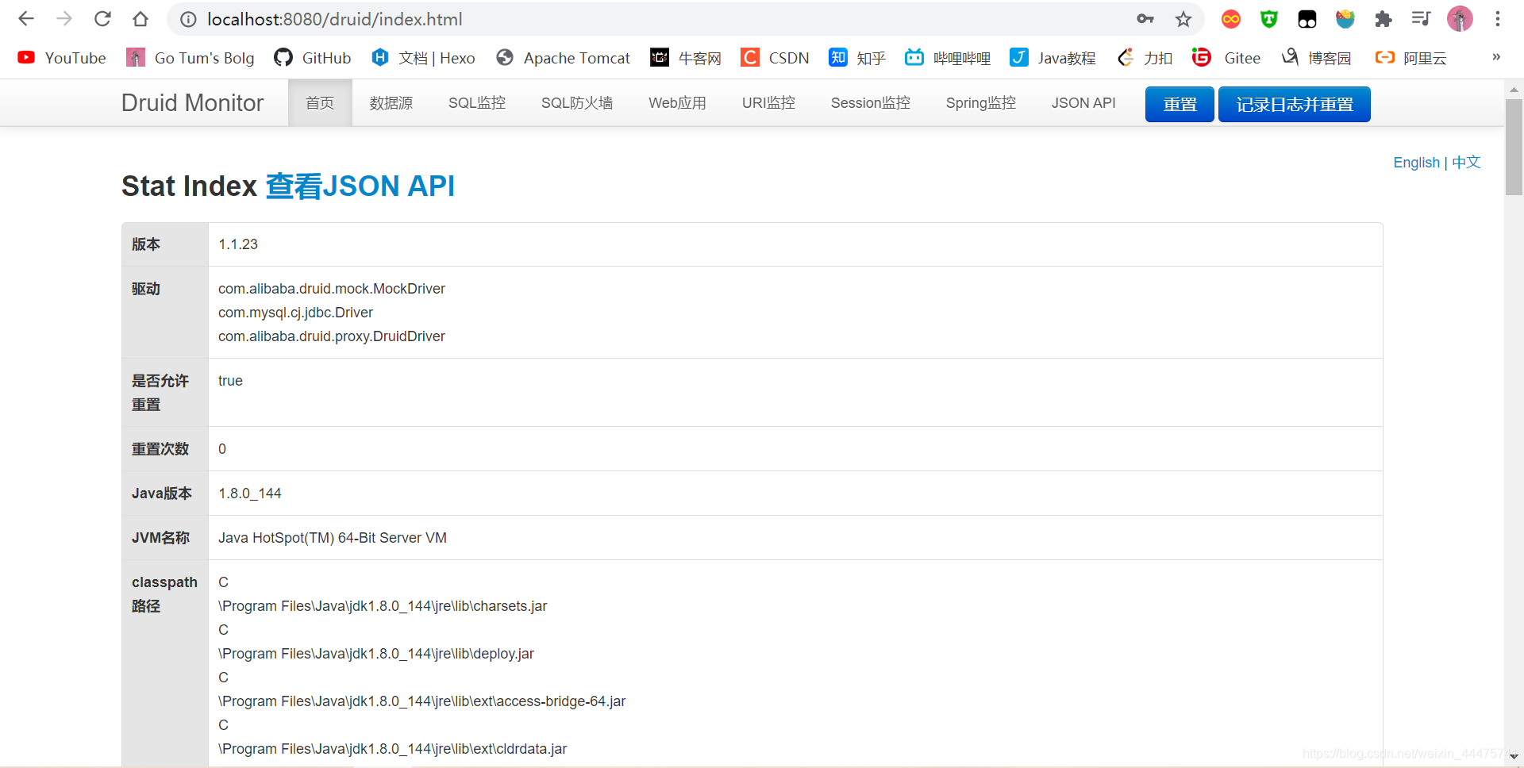Select the access-bridge-64.jar classpath entry
Image resolution: width=1524 pixels, height=768 pixels.
point(422,701)
